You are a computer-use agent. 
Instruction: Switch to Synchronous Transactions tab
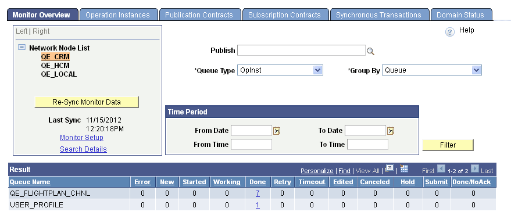(380, 15)
